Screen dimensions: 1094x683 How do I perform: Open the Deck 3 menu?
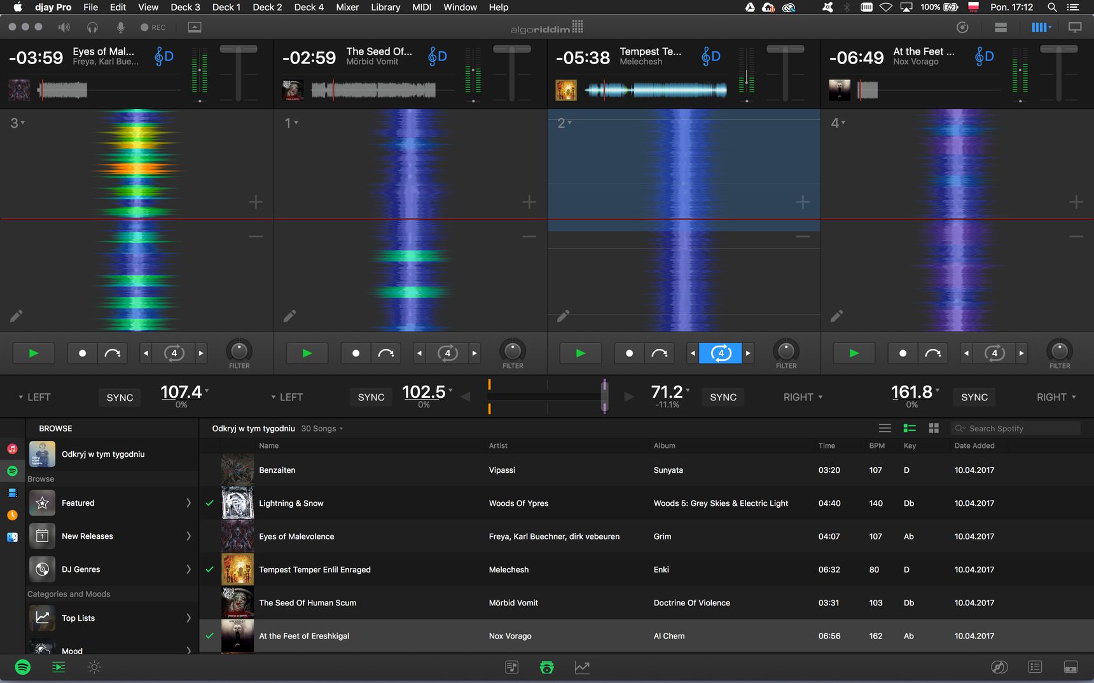185,7
